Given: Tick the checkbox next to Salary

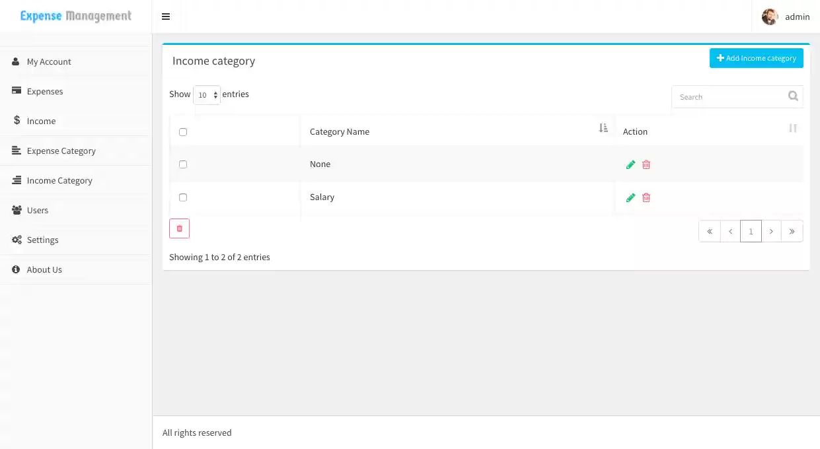Looking at the screenshot, I should pos(183,197).
